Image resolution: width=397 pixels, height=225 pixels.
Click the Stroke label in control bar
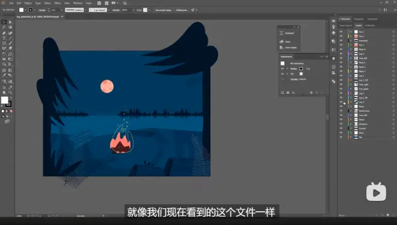pos(42,10)
